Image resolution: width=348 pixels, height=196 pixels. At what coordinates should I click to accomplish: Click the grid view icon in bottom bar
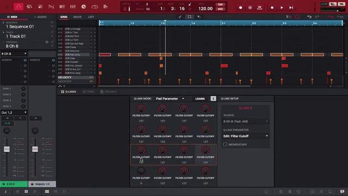pyautogui.click(x=26, y=192)
